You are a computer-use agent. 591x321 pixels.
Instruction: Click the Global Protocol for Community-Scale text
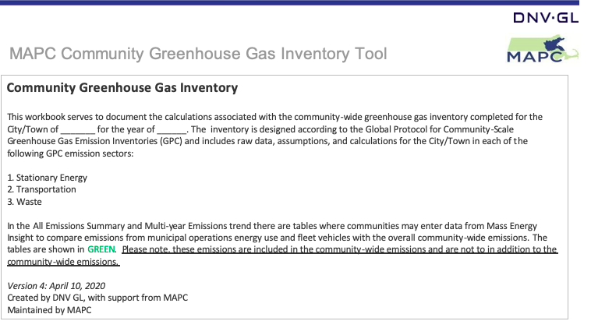click(x=439, y=129)
